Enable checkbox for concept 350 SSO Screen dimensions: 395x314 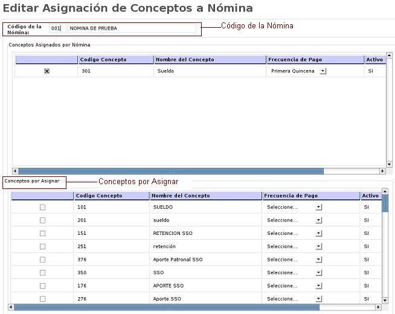[42, 272]
